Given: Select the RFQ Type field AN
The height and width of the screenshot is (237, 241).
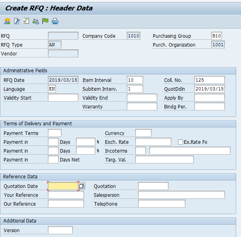Looking at the screenshot, I should tap(55, 45).
